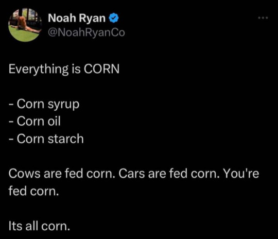Image resolution: width=278 pixels, height=239 pixels.
Task: Click the wrapped line 'fed corn.'
Action: coord(33,191)
